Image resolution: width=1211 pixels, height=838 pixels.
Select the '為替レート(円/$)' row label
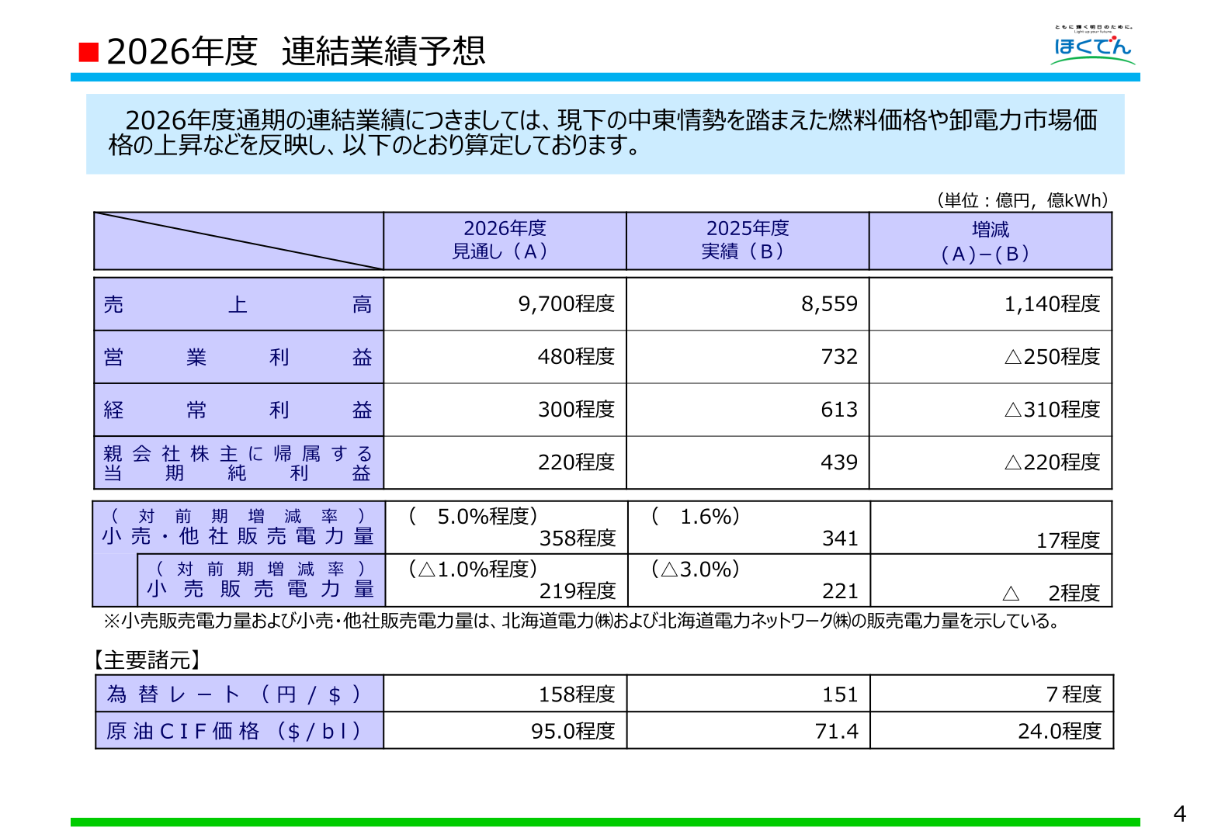click(x=239, y=694)
